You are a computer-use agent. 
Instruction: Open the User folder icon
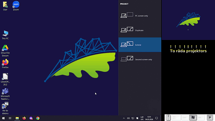click(x=5, y=5)
